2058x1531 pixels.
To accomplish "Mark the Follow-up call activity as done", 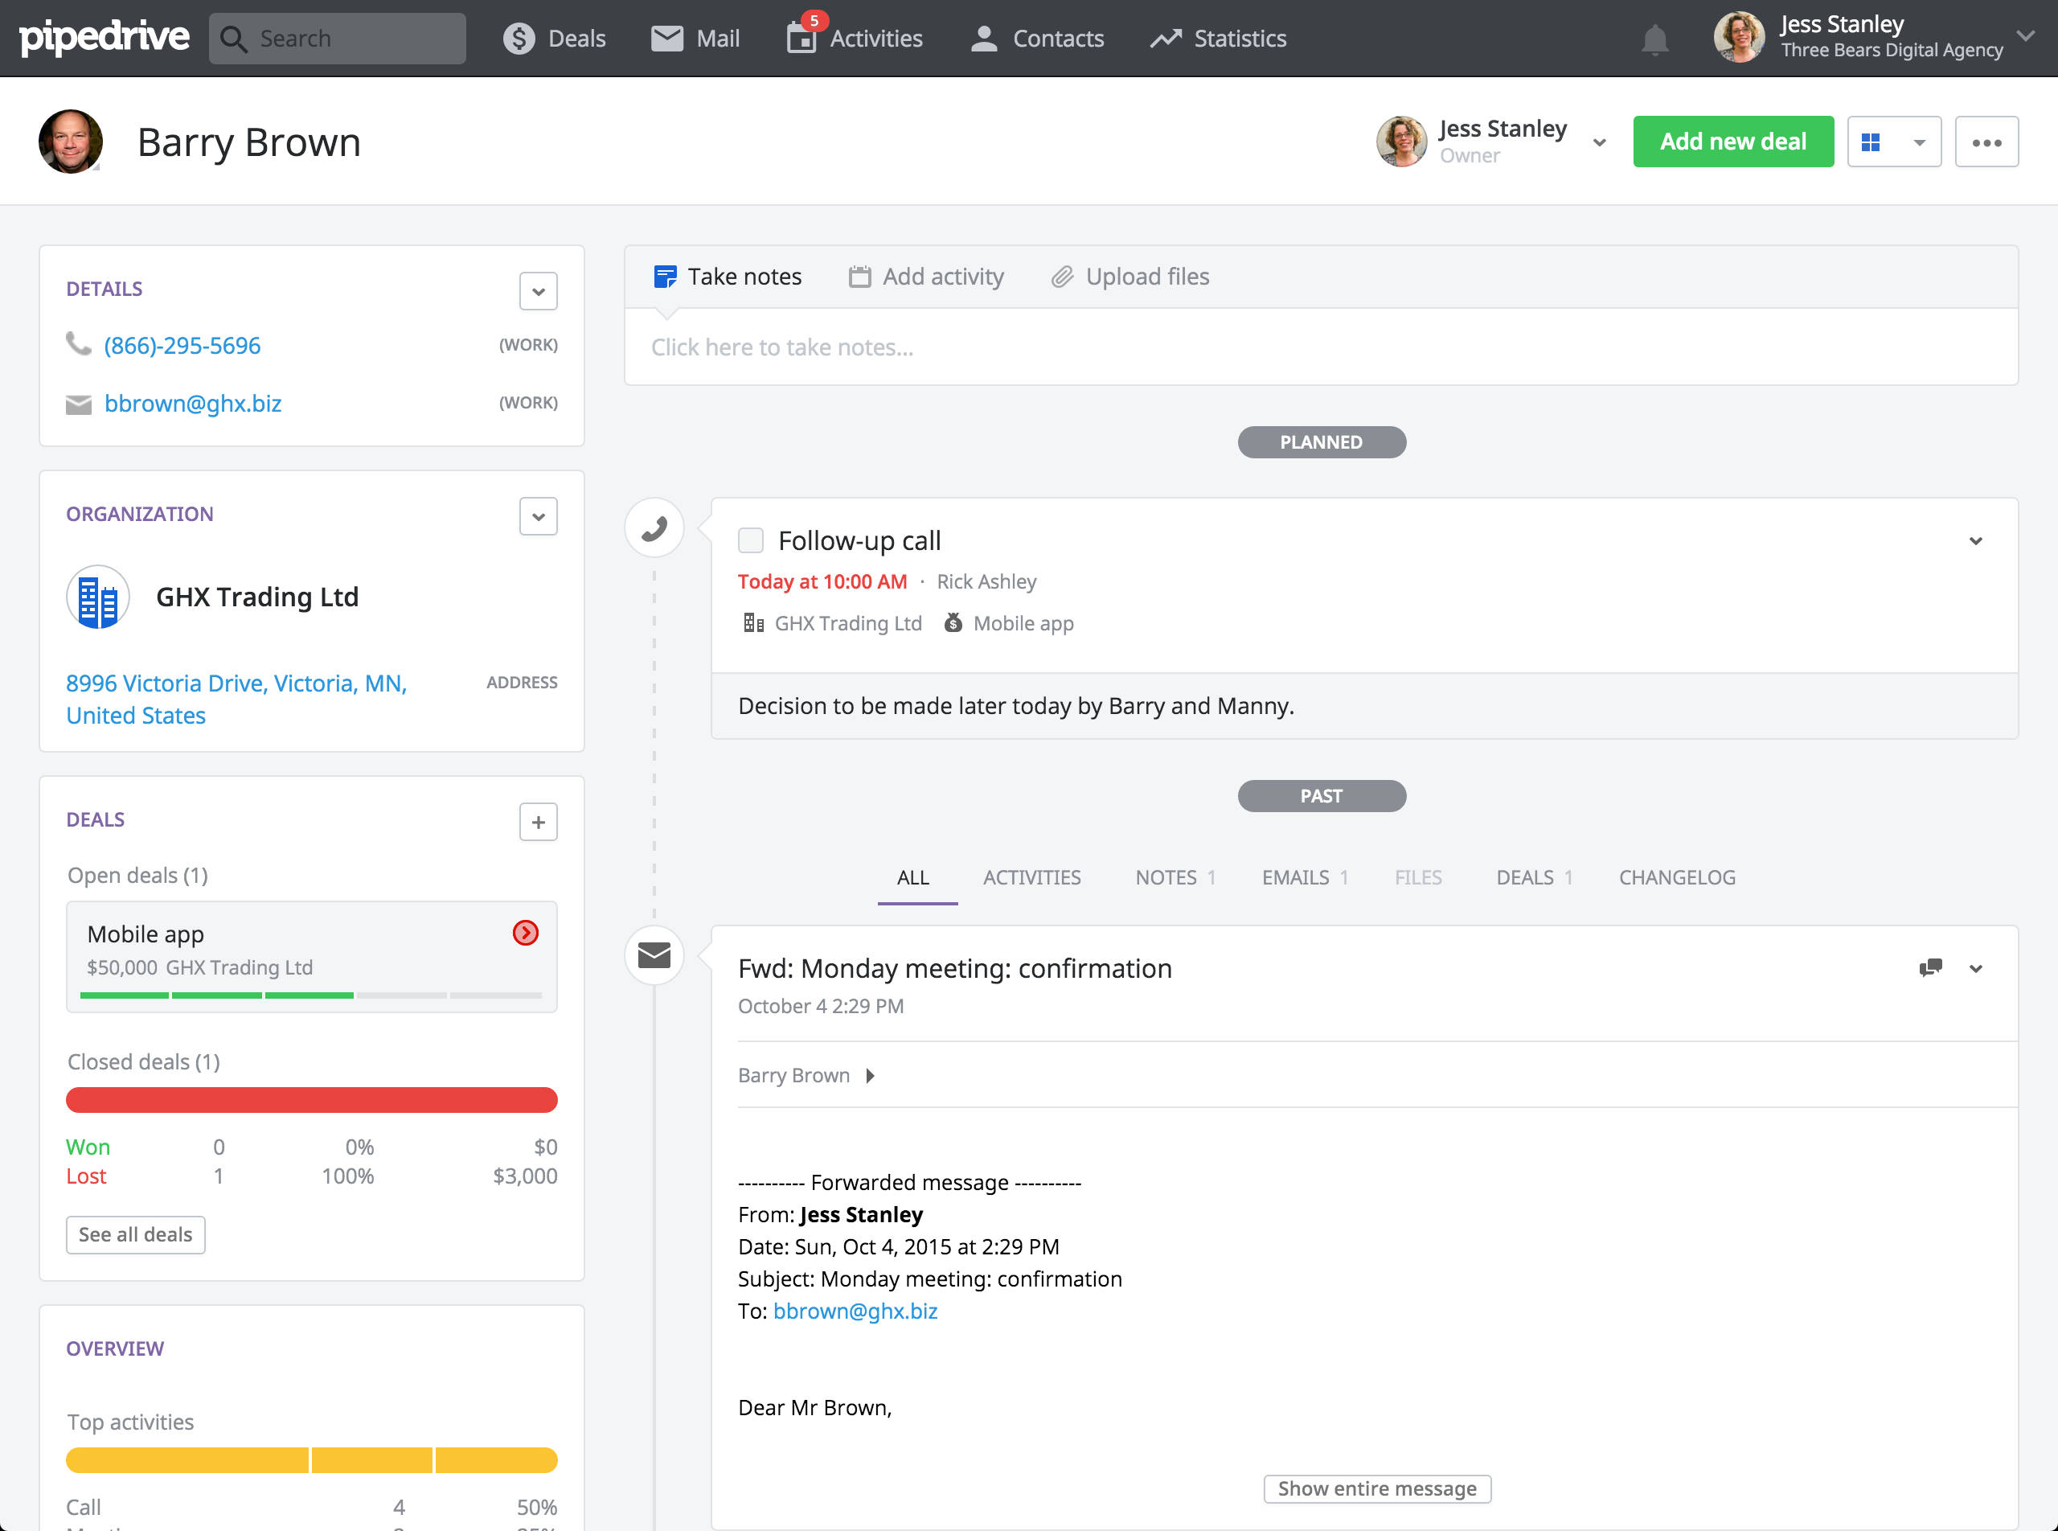I will coord(751,540).
